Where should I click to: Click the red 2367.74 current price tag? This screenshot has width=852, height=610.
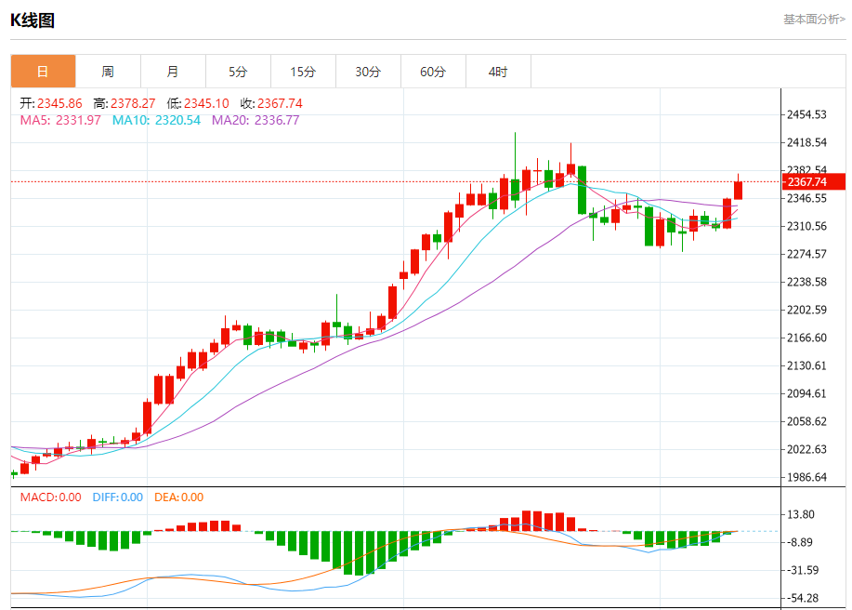tap(813, 181)
